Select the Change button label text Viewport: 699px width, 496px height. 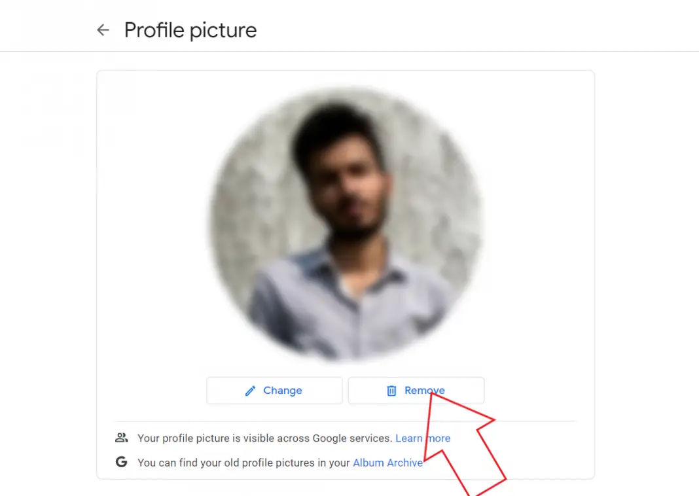click(x=283, y=390)
